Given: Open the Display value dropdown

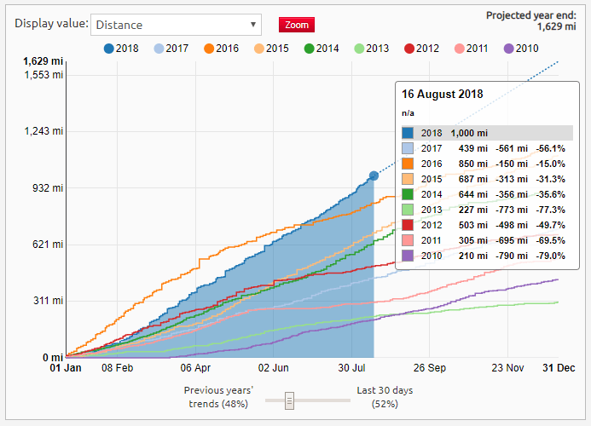Looking at the screenshot, I should click(176, 25).
